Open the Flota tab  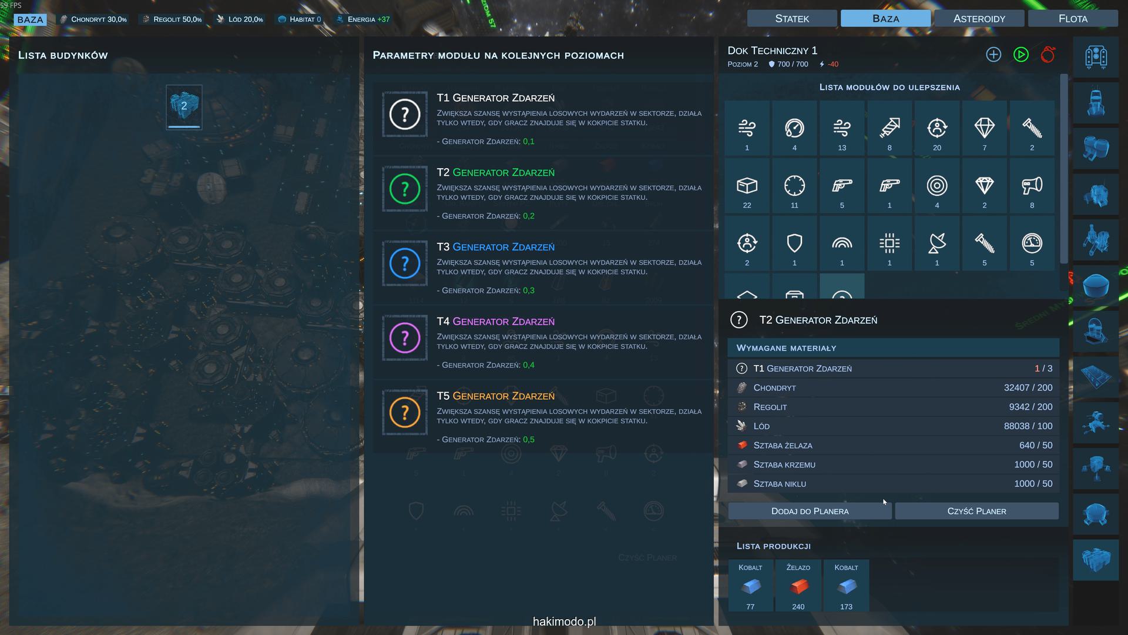point(1072,19)
